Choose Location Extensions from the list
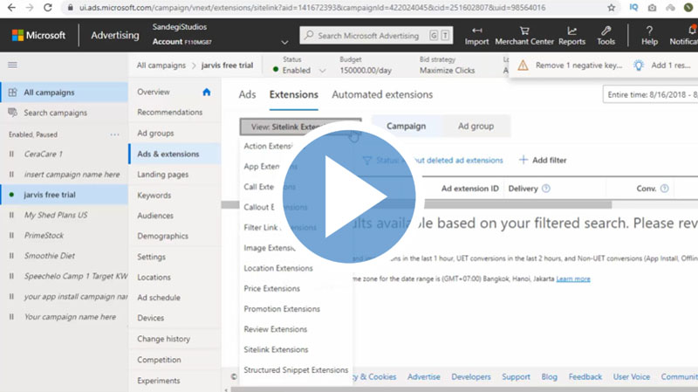Viewport: 698px width, 392px height. tap(278, 268)
